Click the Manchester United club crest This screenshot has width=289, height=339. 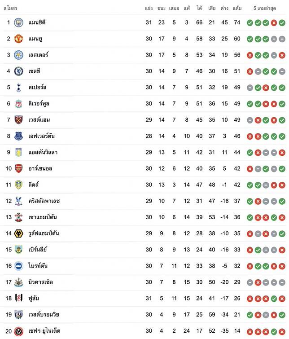click(18, 39)
